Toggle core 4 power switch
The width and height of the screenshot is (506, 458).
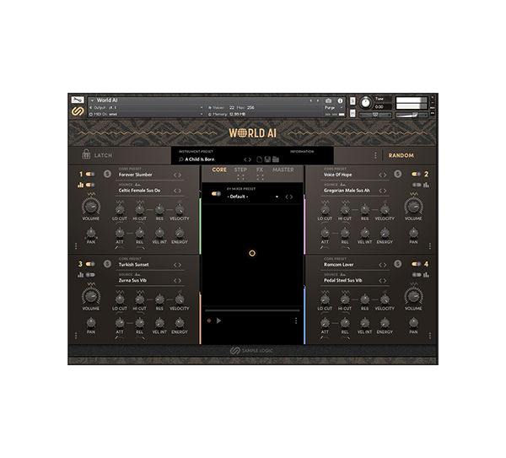(416, 264)
